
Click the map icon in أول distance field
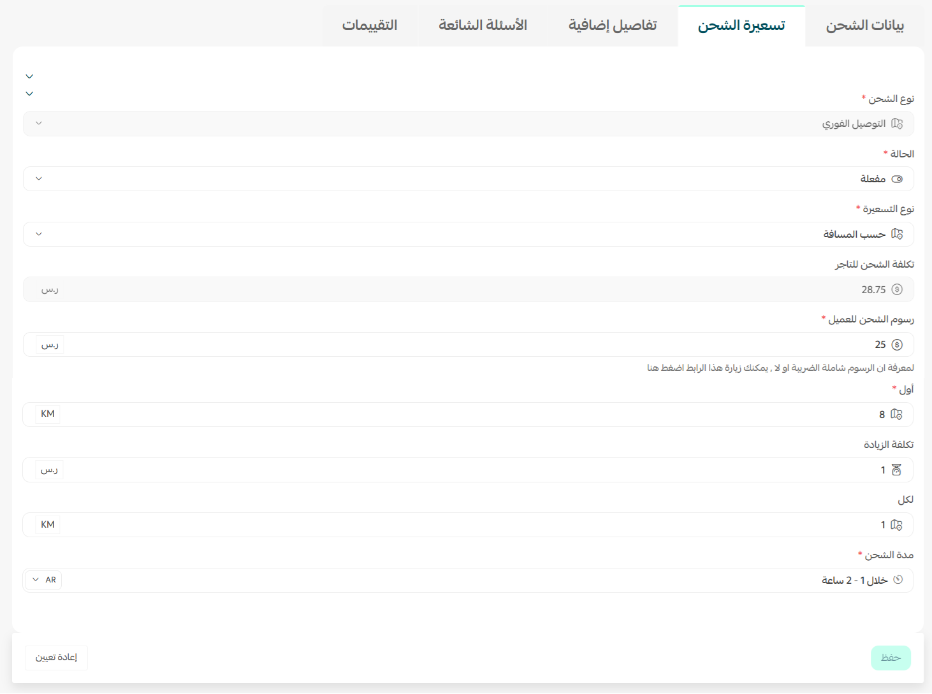[x=896, y=414]
